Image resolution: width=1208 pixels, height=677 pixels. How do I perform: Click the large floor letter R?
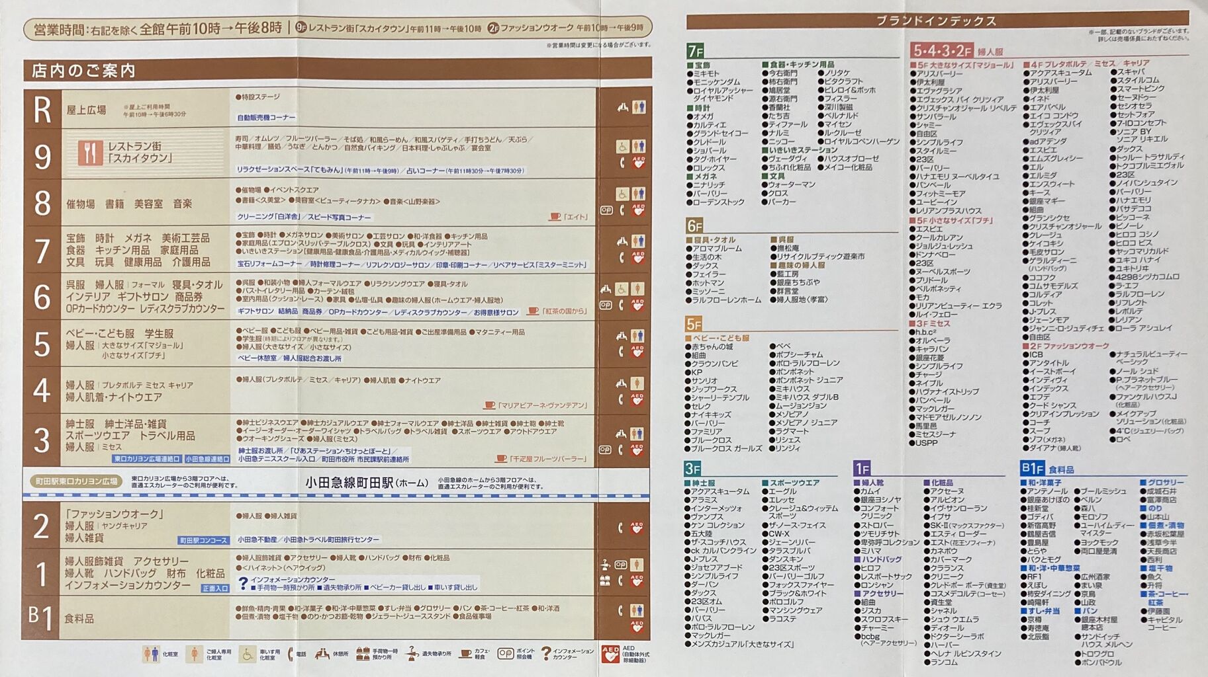point(42,110)
